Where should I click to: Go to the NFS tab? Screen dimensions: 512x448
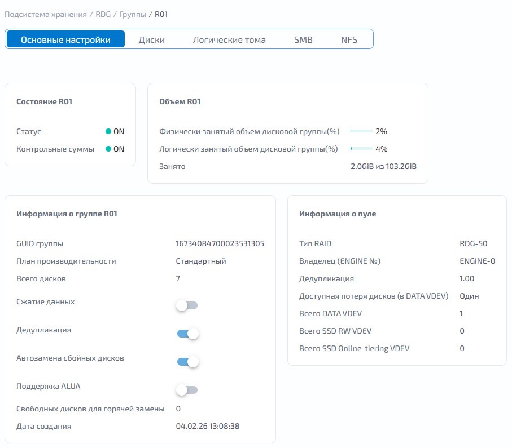click(x=349, y=40)
